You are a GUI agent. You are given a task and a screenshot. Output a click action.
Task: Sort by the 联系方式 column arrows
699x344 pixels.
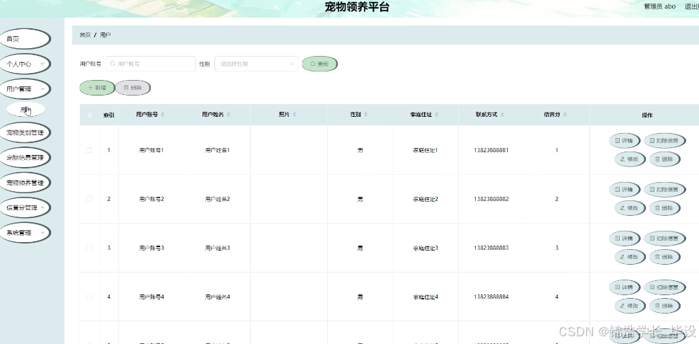coord(502,115)
